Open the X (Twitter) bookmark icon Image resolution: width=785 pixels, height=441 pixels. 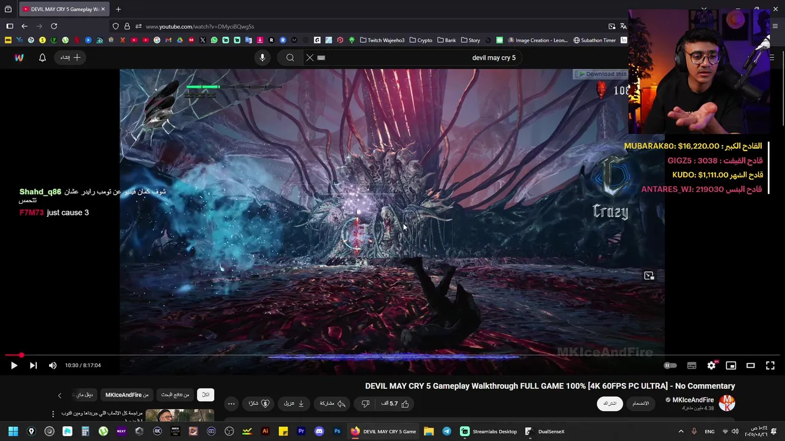202,40
